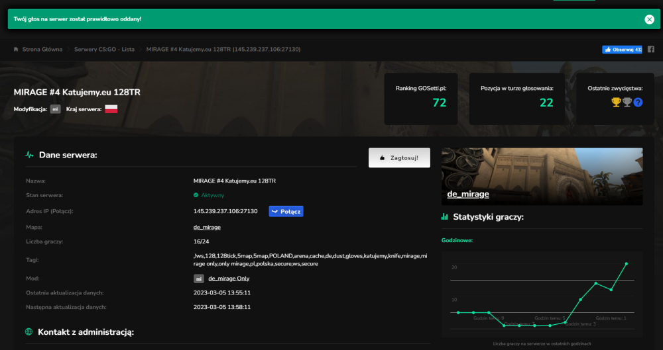
Task: Click the bar chart icon beside Statystyki graczy
Action: click(x=444, y=216)
